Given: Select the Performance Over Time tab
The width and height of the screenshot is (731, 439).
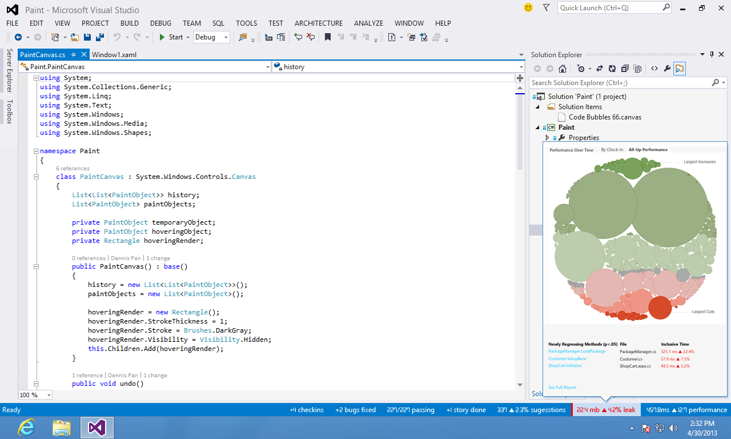Looking at the screenshot, I should (571, 150).
